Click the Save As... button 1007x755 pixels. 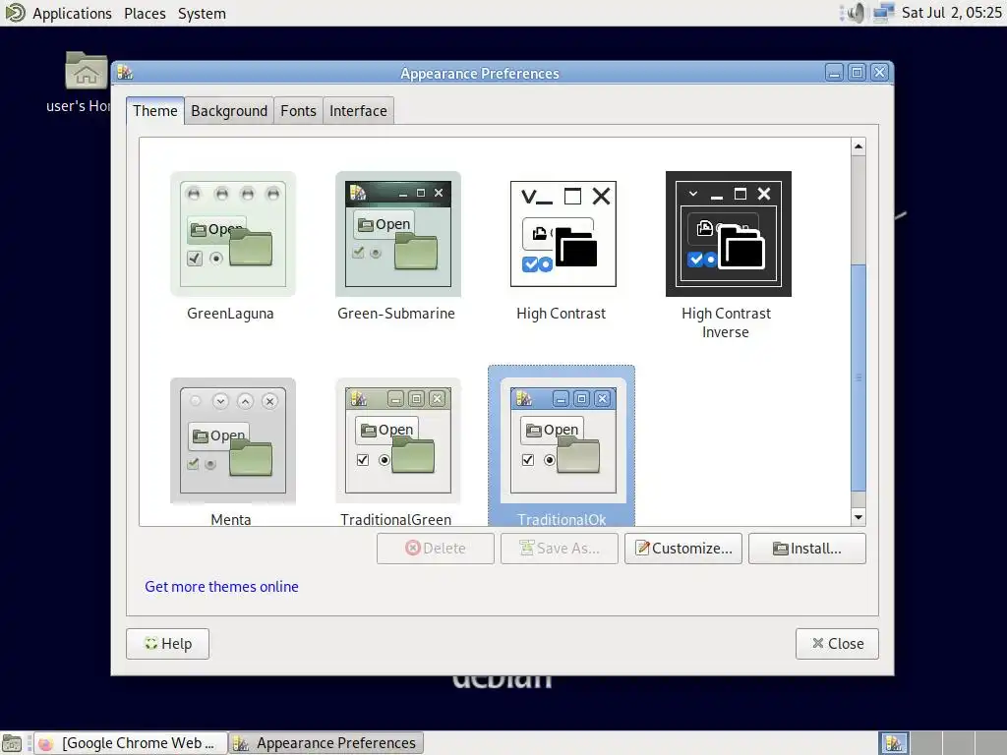click(x=560, y=549)
